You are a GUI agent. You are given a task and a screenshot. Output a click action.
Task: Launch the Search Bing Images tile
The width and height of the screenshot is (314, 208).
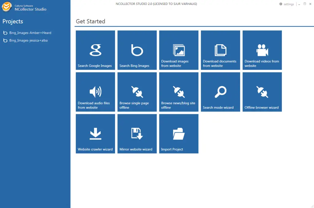point(137,50)
